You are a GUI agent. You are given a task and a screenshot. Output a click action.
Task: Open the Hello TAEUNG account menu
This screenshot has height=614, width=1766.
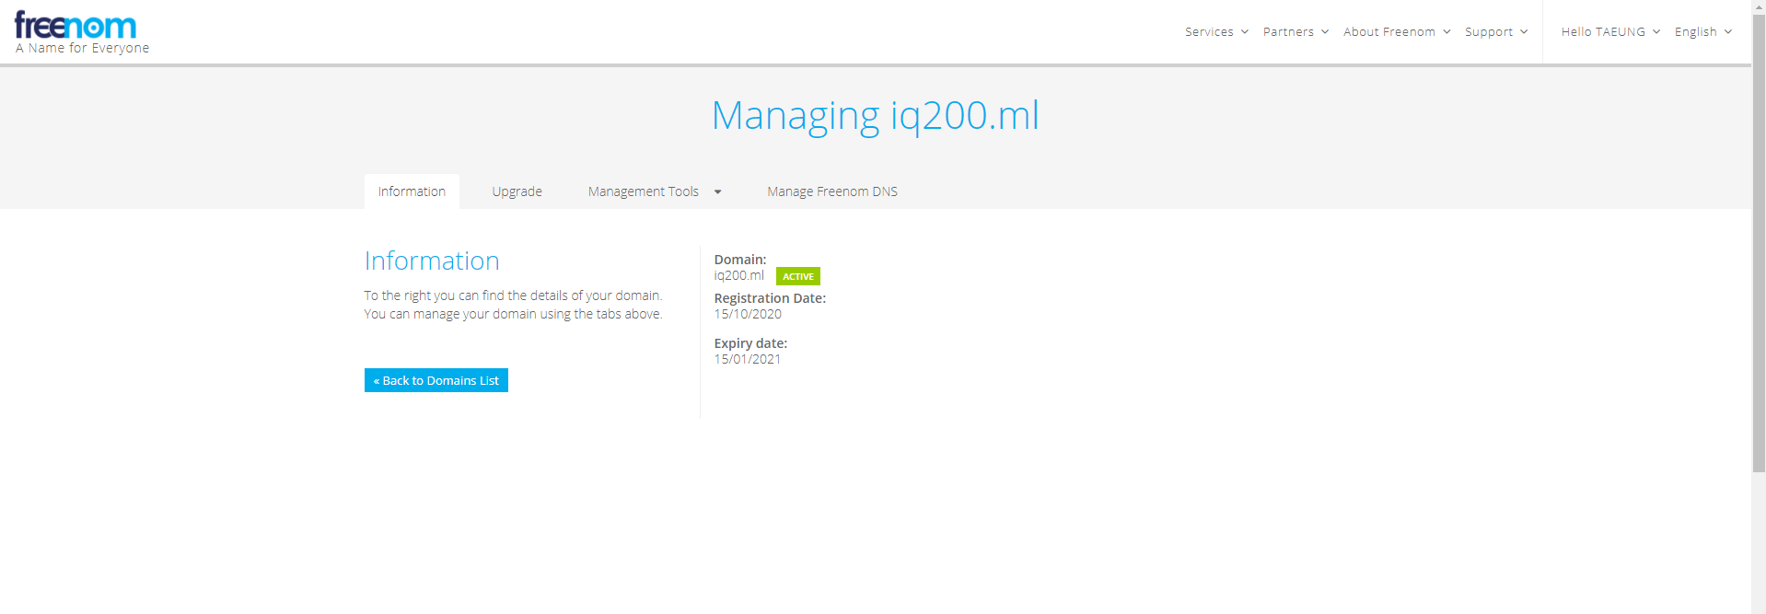click(1610, 31)
